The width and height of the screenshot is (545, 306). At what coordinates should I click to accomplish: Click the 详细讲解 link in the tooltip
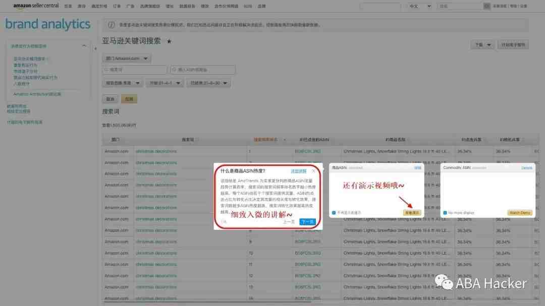299,171
